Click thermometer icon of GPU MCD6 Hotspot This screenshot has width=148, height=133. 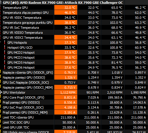tap(4, 68)
